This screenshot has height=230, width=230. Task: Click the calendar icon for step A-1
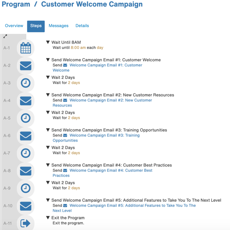(x=26, y=48)
